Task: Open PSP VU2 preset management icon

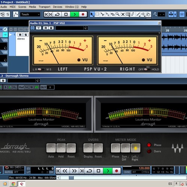Action: [x=86, y=28]
